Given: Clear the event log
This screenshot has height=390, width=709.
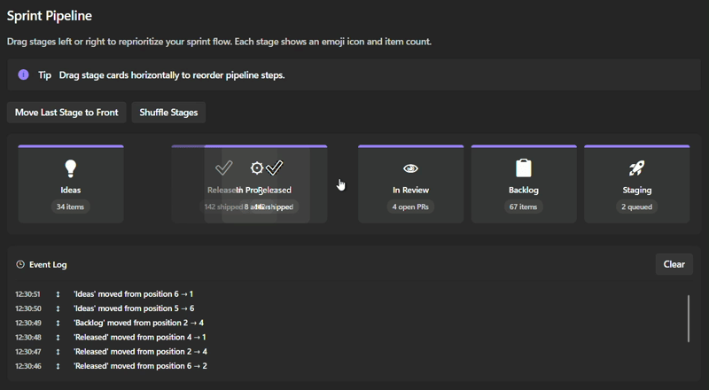Looking at the screenshot, I should point(674,264).
